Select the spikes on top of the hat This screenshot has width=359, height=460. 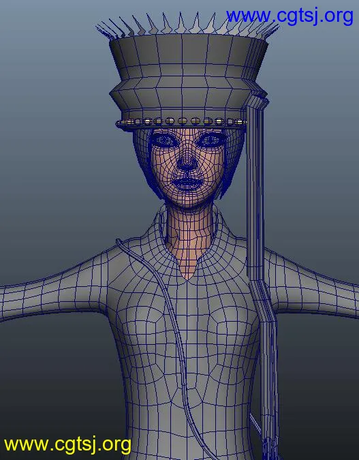188,25
